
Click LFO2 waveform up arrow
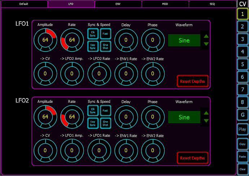coord(206,113)
